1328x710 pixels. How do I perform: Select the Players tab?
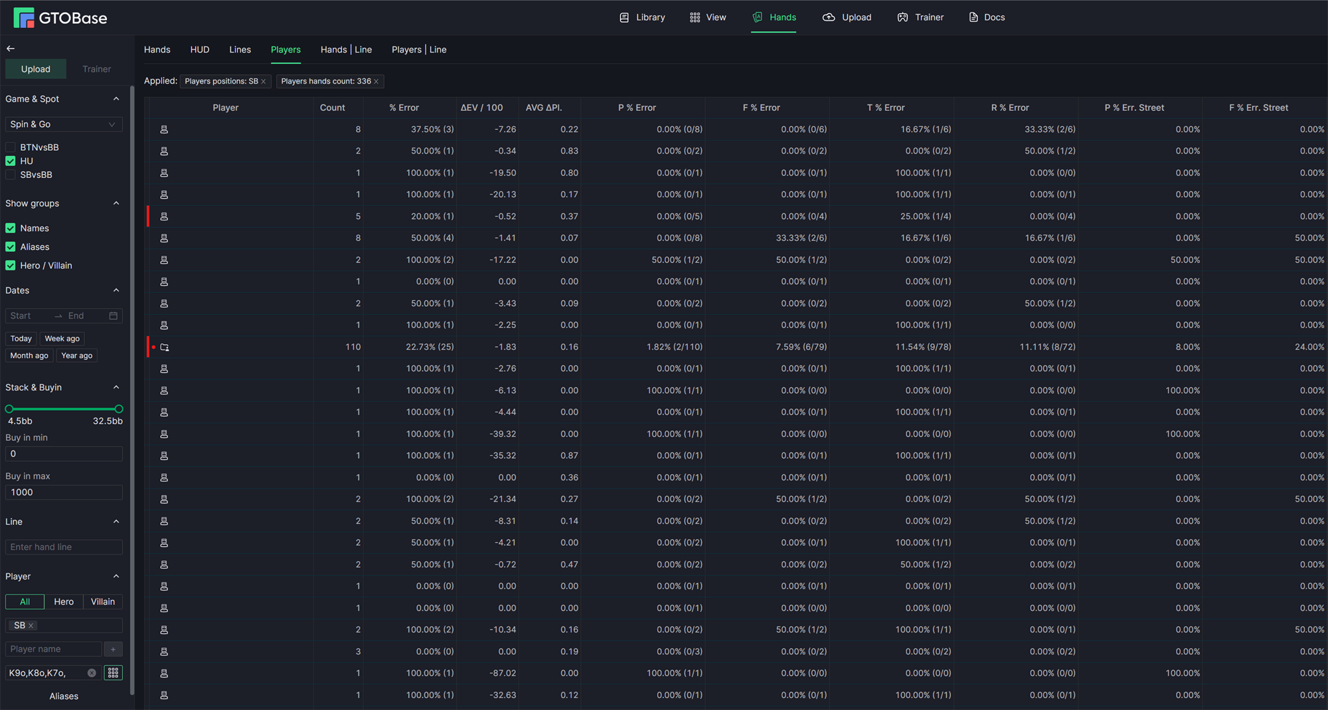(286, 50)
